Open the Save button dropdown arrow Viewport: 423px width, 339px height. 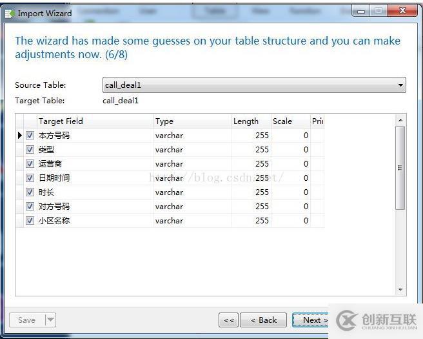[50, 320]
